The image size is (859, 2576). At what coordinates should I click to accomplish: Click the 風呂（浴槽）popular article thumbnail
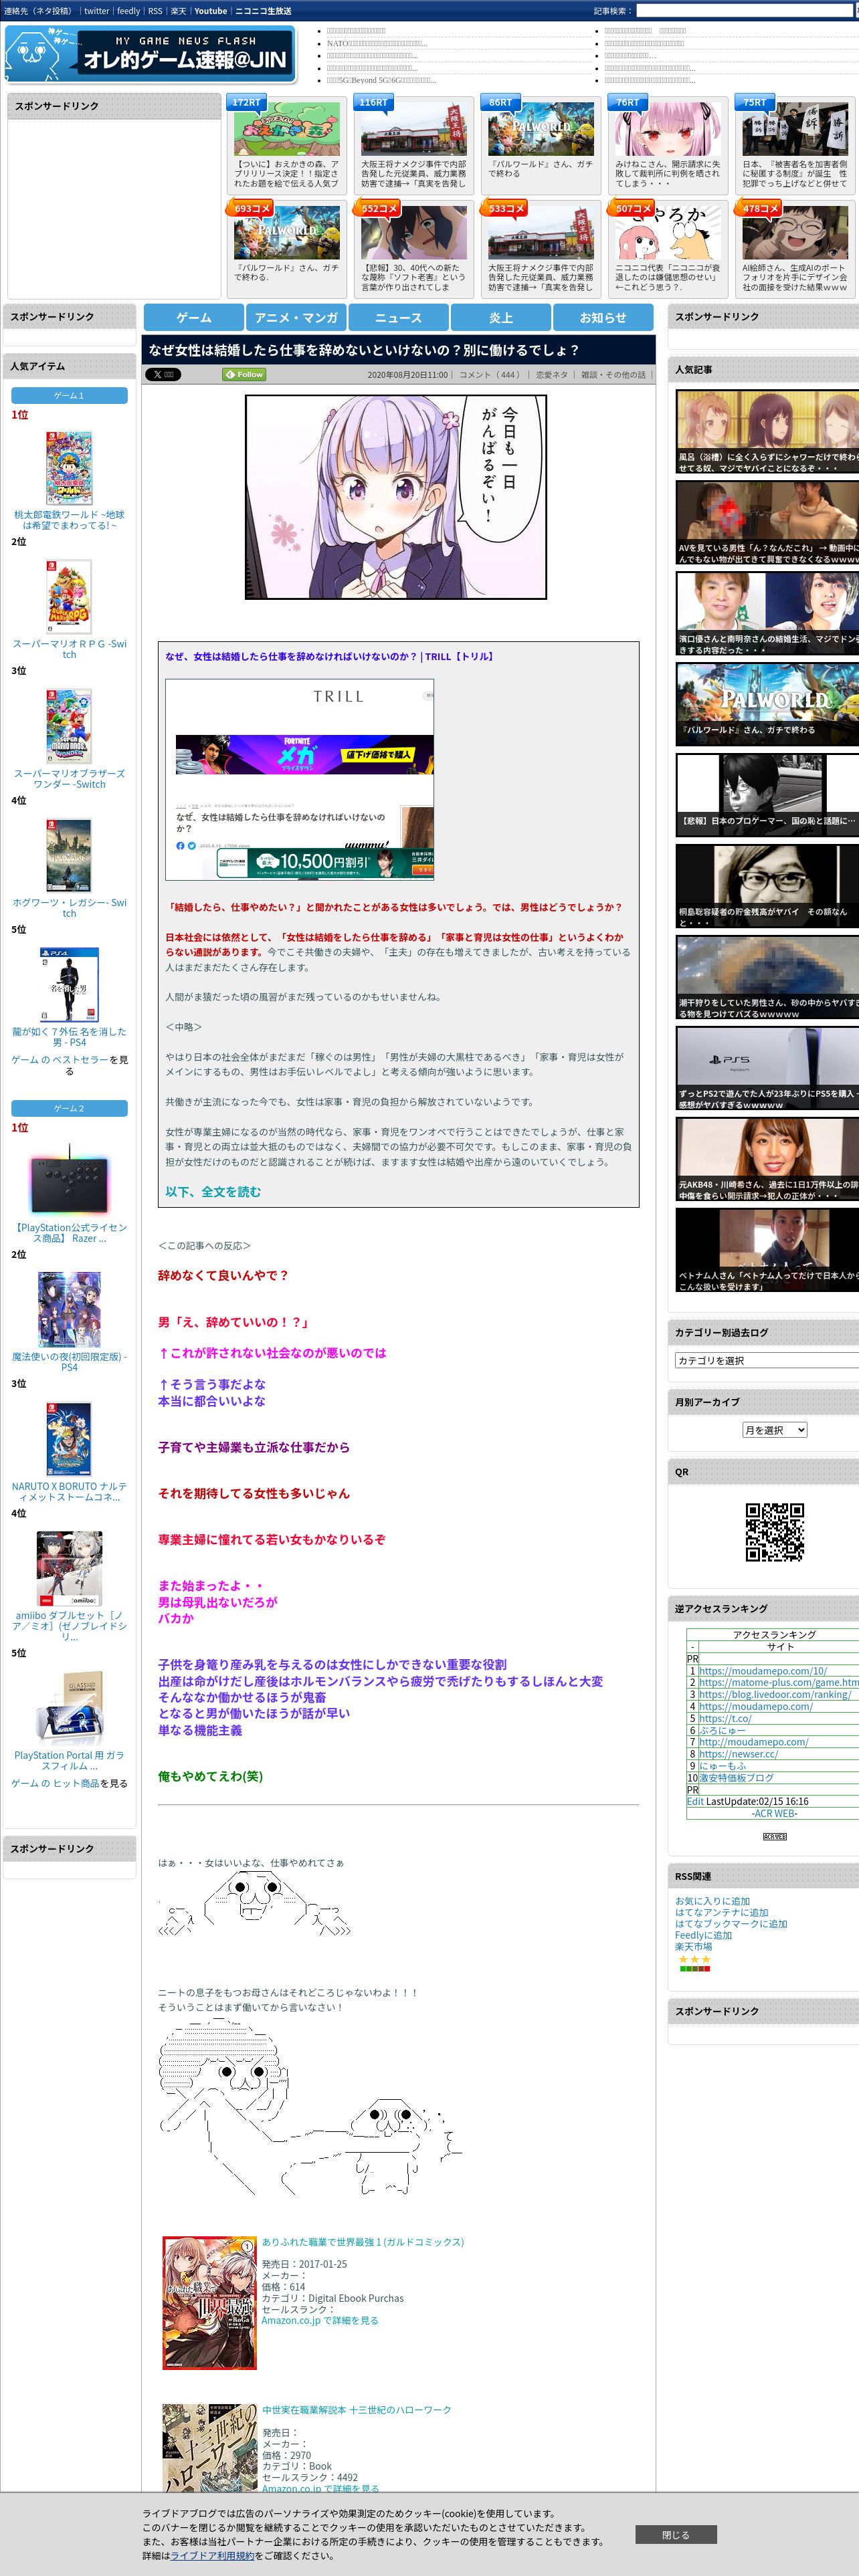[767, 431]
